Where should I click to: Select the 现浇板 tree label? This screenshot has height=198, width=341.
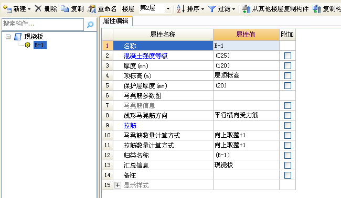(x=34, y=37)
